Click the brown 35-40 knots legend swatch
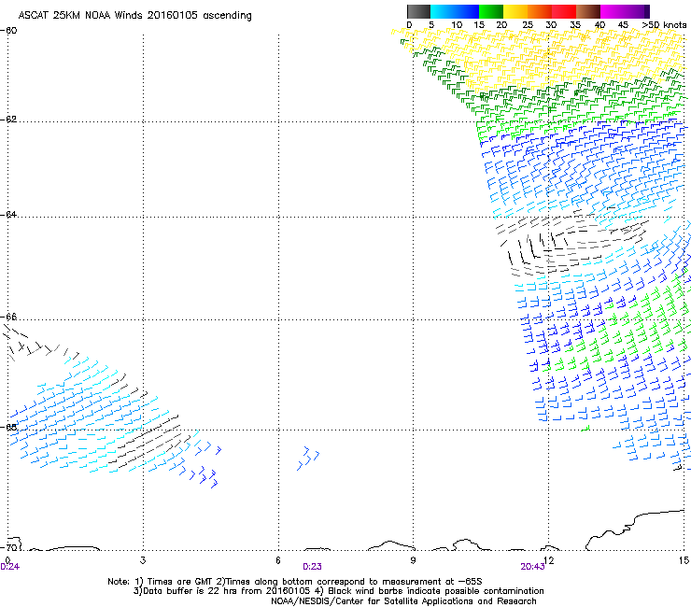This screenshot has width=691, height=607. (x=588, y=11)
